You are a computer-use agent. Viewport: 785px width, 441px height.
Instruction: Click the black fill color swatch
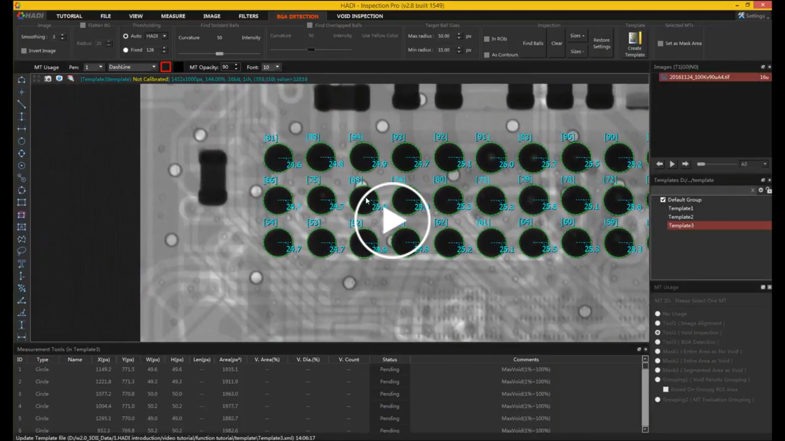coord(179,67)
